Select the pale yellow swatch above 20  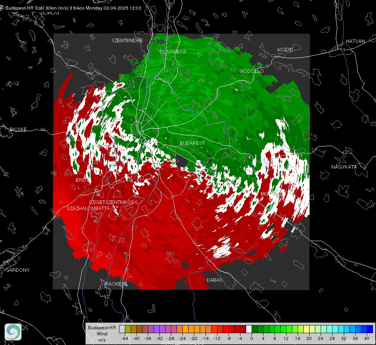306,329
